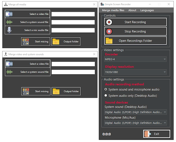Click the Merge all media title bar icon

pyautogui.click(x=6, y=5)
